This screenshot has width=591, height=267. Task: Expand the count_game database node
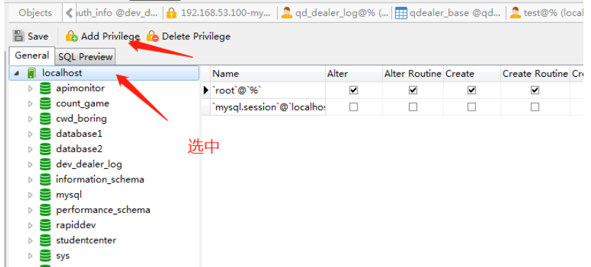coord(30,104)
